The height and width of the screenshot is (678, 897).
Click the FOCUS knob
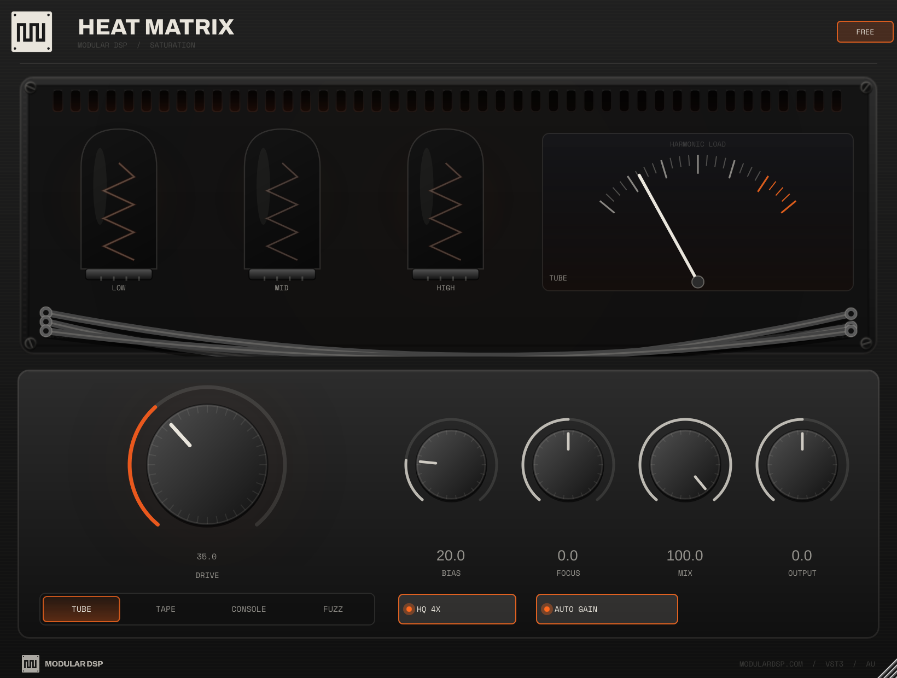point(568,465)
